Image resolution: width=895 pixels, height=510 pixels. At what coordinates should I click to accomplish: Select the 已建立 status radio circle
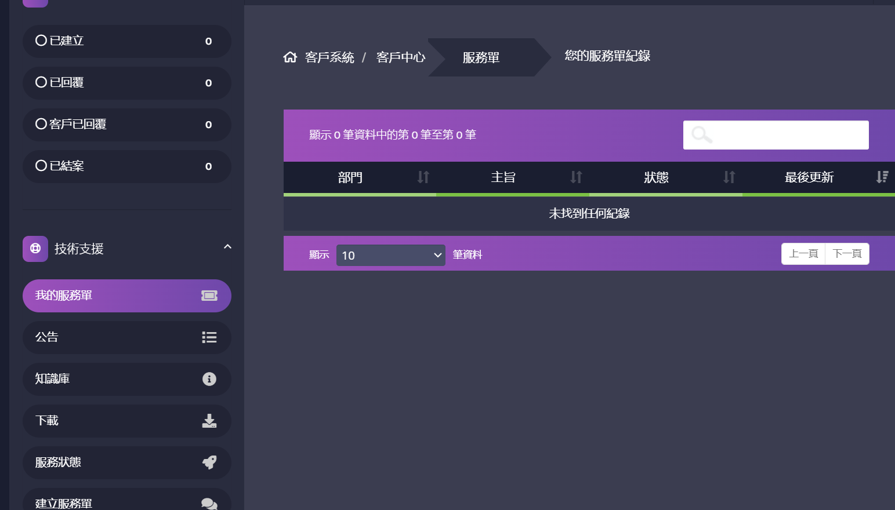pyautogui.click(x=40, y=41)
